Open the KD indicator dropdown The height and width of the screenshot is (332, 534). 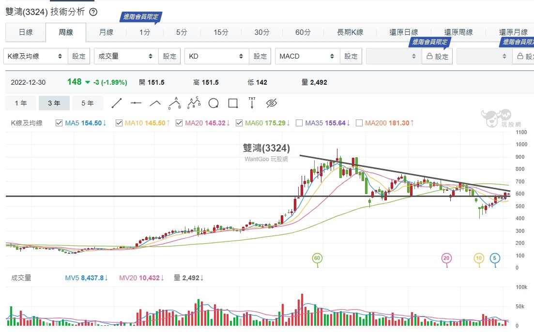[216, 56]
